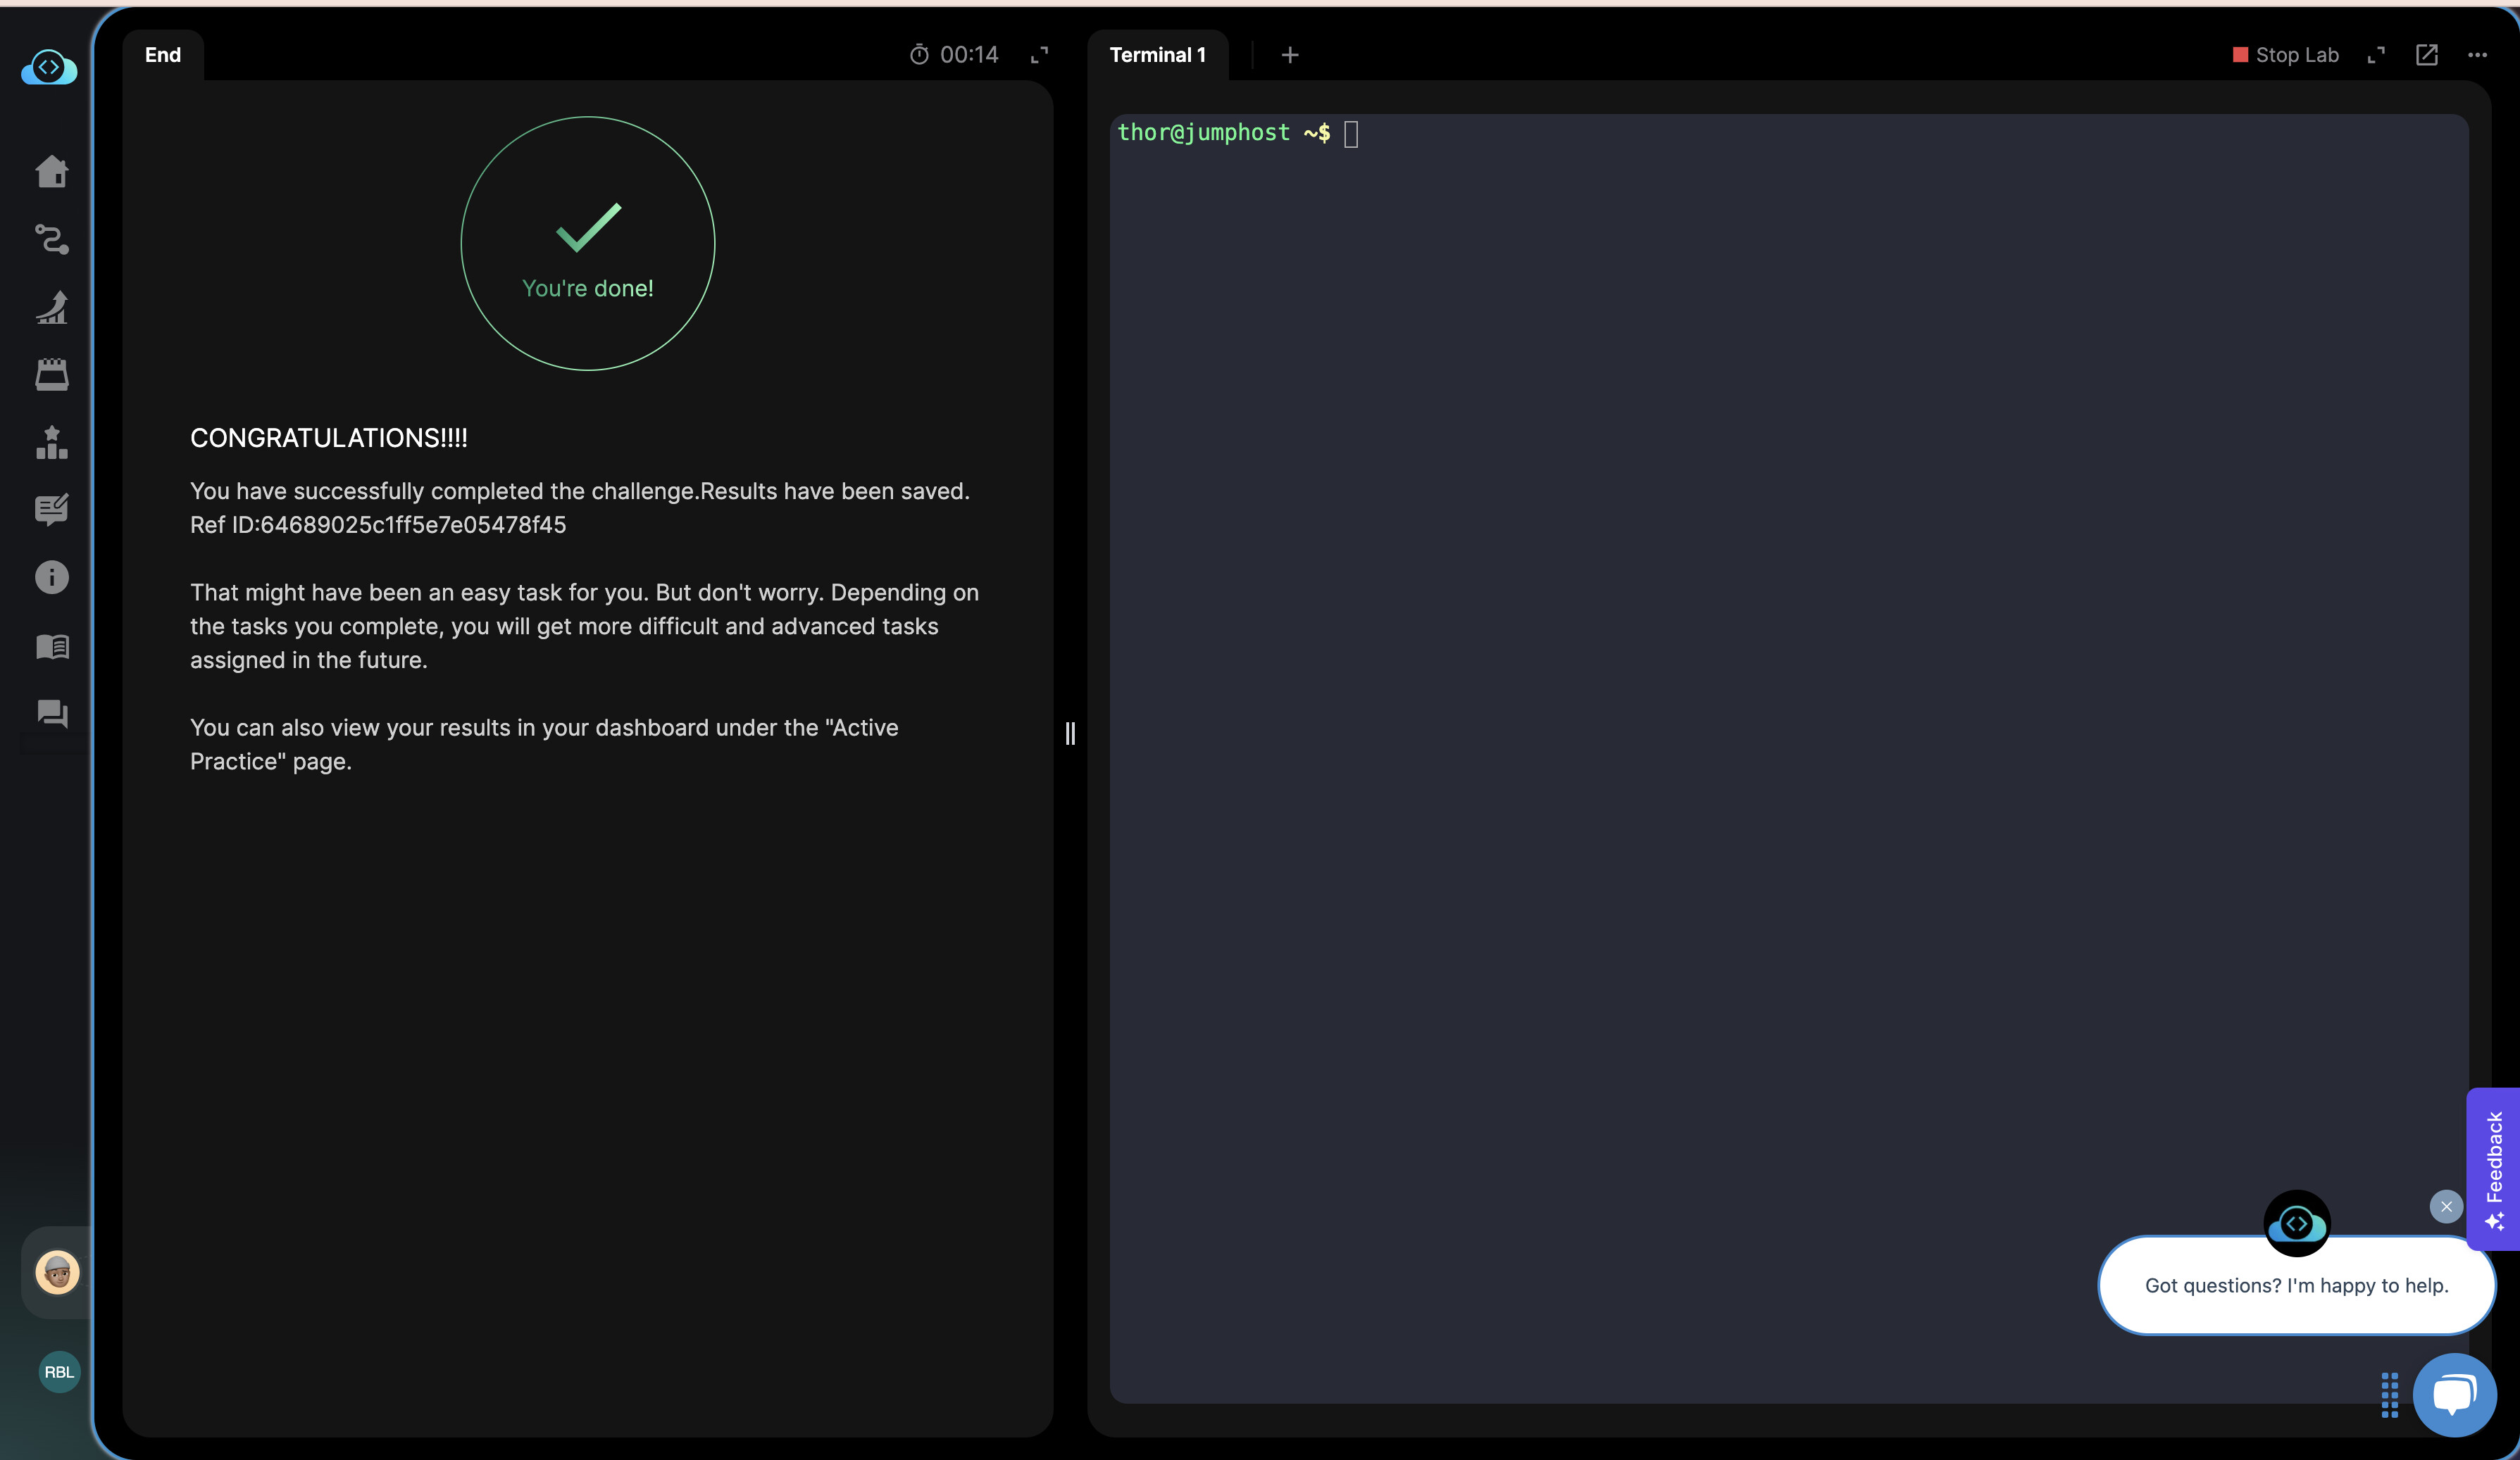Open the book documentation icon
This screenshot has height=1460, width=2520.
pos(52,646)
